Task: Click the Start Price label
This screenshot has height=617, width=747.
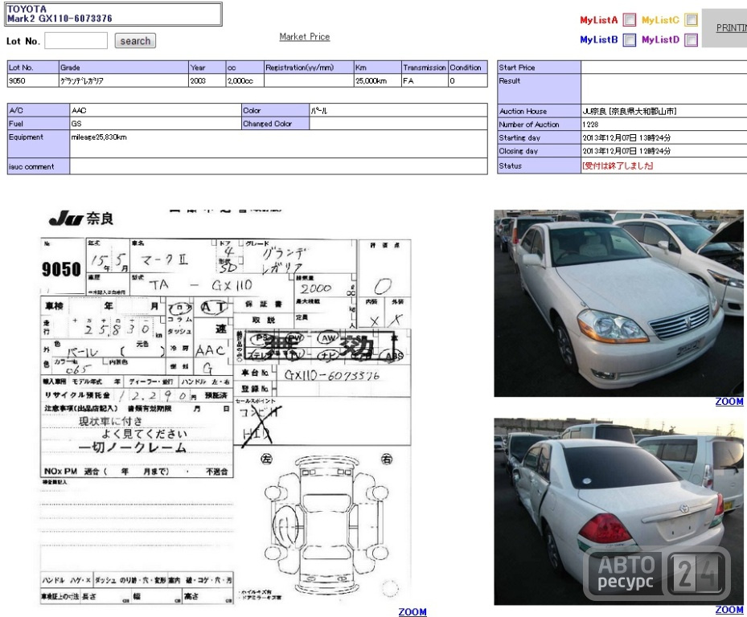Action: [539, 67]
